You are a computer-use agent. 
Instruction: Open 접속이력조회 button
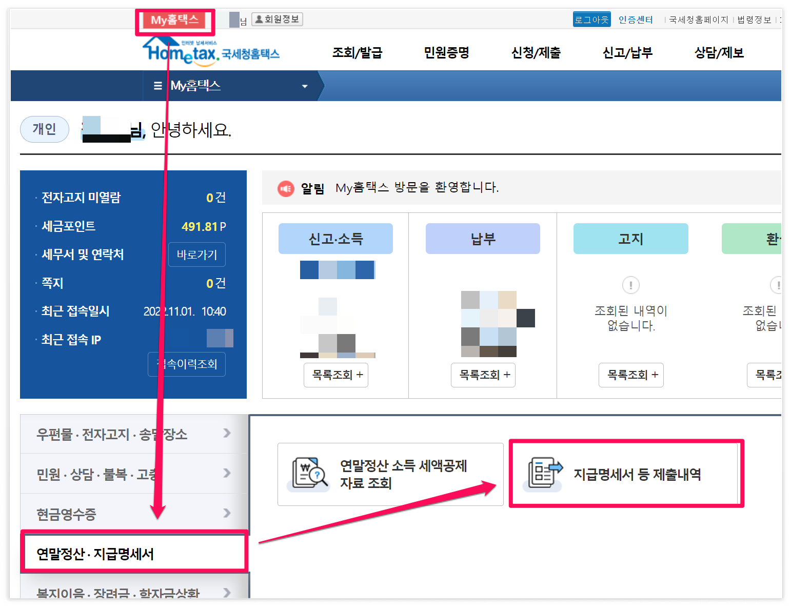click(187, 364)
